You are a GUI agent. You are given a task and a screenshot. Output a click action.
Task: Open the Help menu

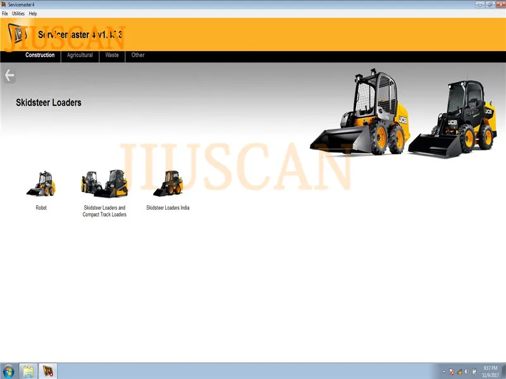(x=33, y=13)
